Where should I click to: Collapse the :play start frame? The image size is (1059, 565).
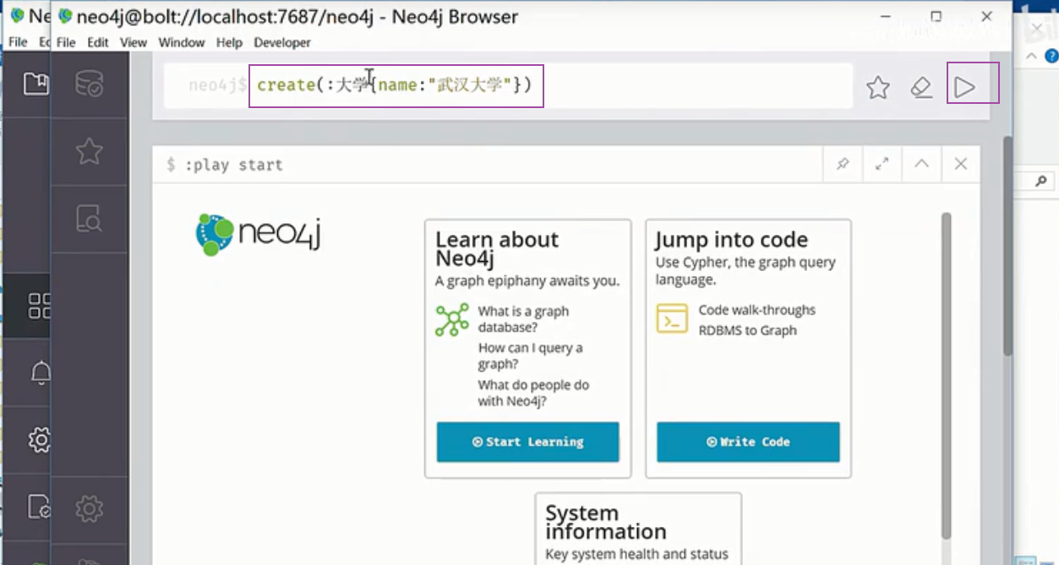point(920,164)
